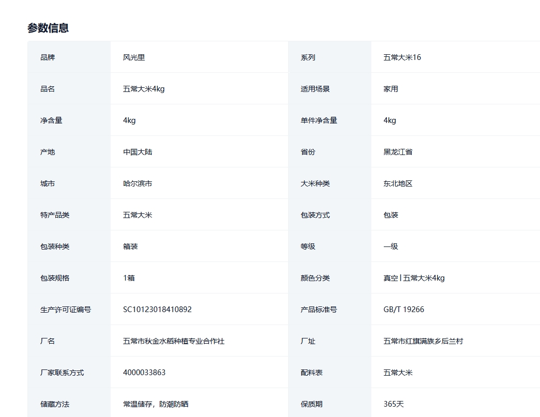Click the origin value 中国大陆
Image resolution: width=540 pixels, height=417 pixels.
(x=138, y=152)
